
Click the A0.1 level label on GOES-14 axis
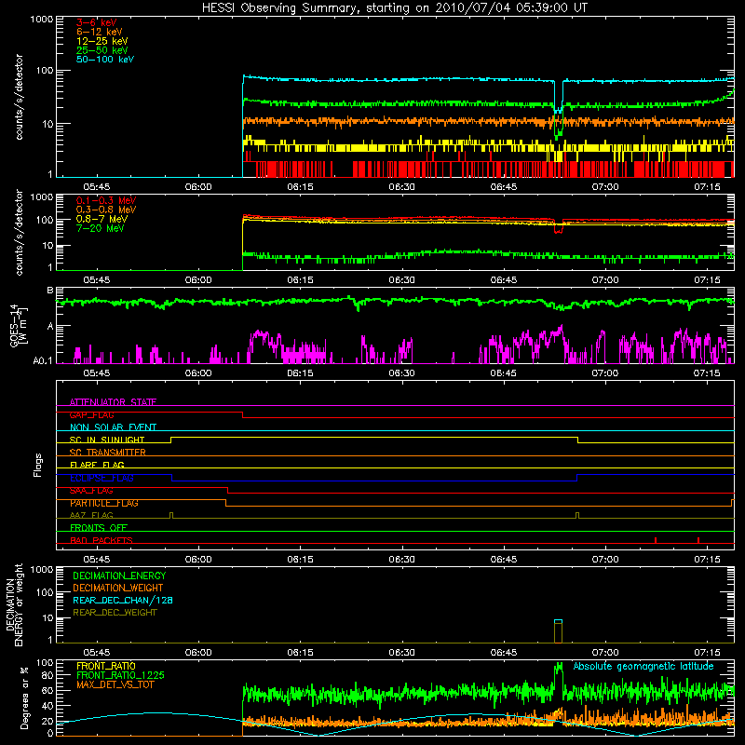[x=43, y=360]
